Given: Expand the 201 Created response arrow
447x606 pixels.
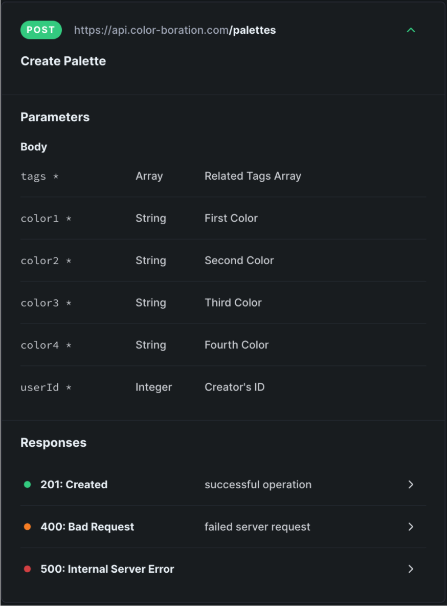Looking at the screenshot, I should point(410,485).
